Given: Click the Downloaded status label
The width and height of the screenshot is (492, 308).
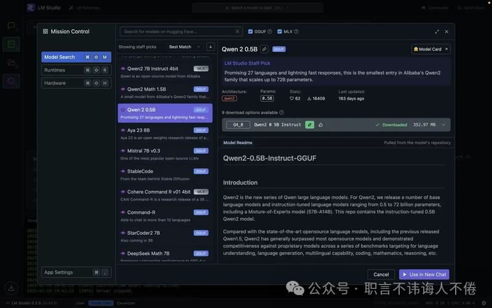Looking at the screenshot, I should click(391, 125).
